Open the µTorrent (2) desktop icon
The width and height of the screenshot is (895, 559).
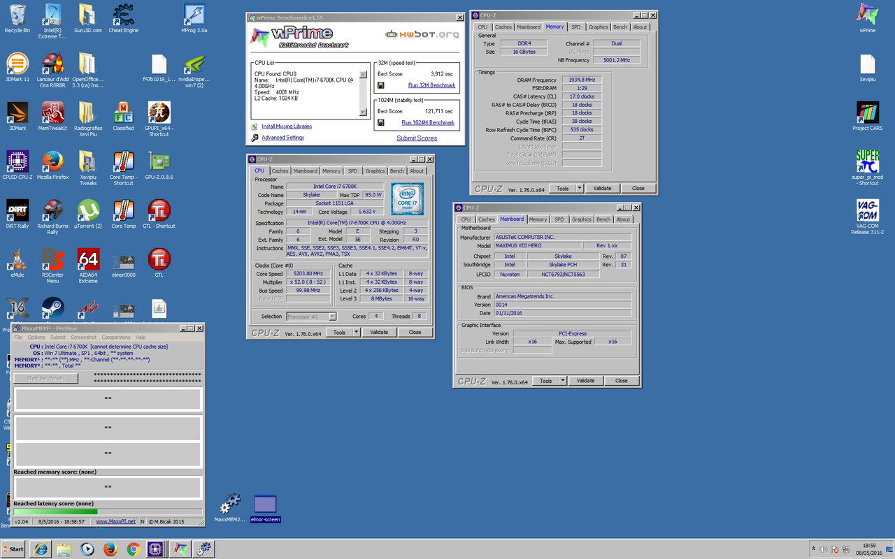point(89,215)
